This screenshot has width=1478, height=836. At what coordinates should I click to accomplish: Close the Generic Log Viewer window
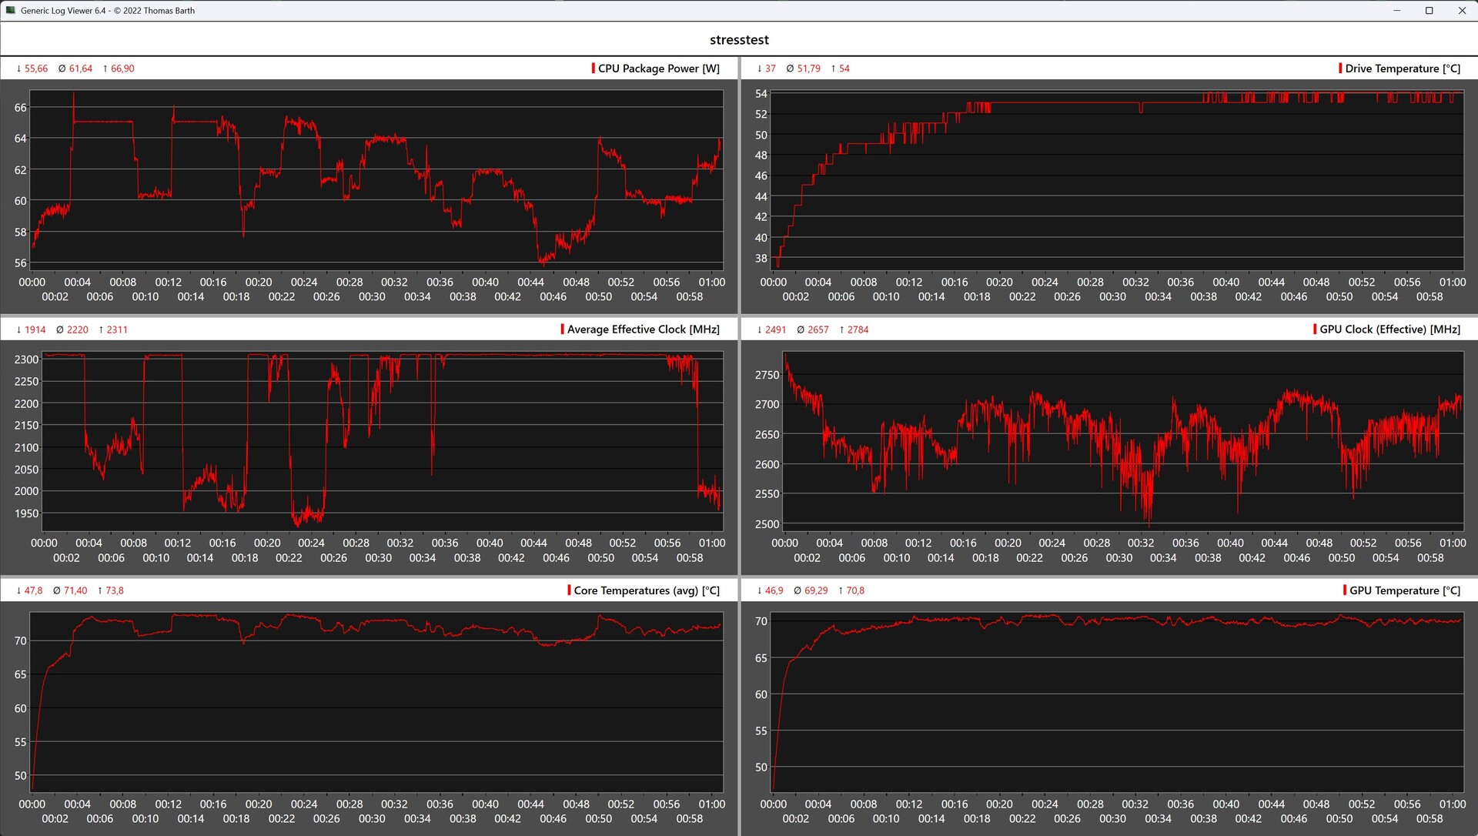[x=1462, y=11]
